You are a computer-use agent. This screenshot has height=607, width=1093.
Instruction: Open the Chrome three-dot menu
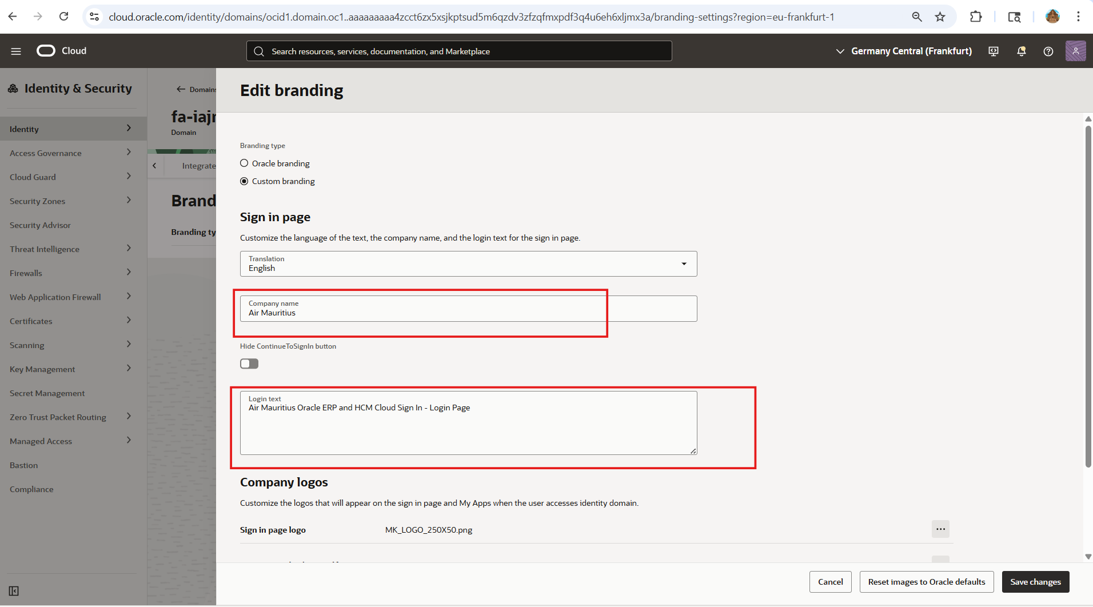pyautogui.click(x=1079, y=17)
